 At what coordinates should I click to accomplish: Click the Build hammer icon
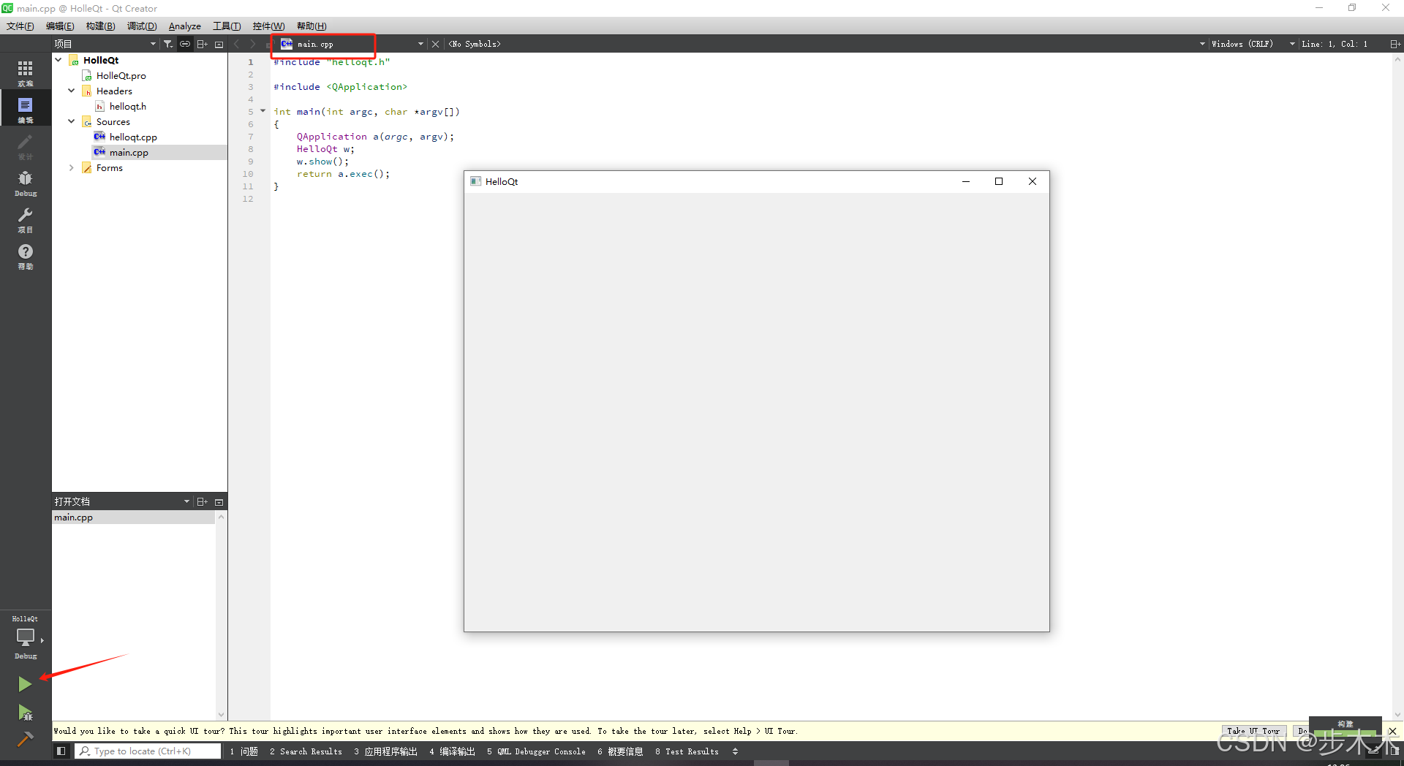pos(25,739)
